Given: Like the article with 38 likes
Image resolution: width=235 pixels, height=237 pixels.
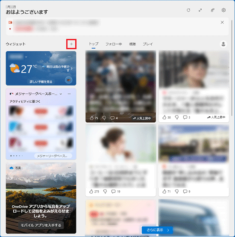Looking at the screenshot, I should coord(164,117).
